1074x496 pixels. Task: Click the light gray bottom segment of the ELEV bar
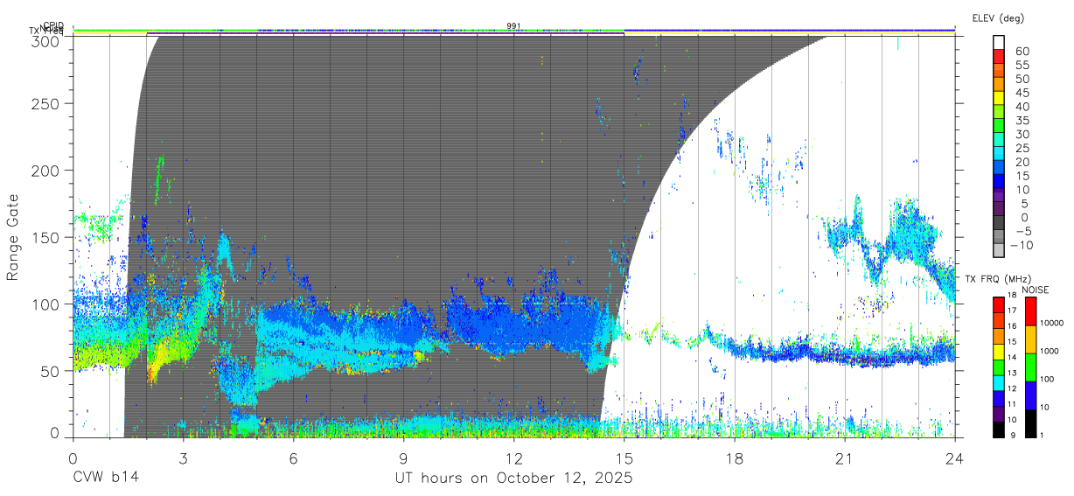coord(998,251)
